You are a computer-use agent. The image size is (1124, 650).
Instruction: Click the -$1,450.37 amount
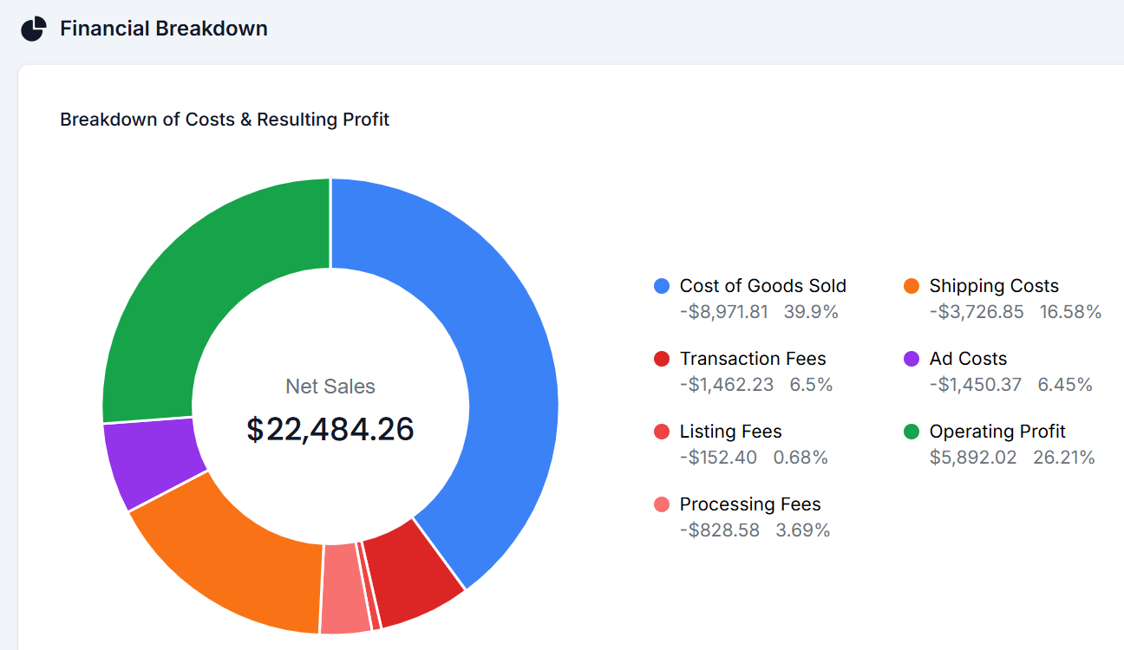click(x=976, y=385)
